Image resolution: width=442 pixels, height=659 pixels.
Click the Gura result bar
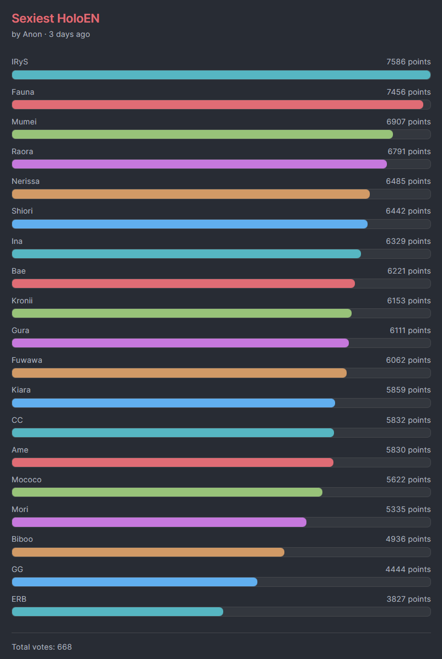point(221,344)
